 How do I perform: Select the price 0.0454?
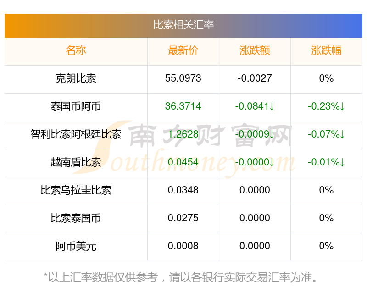183,162
